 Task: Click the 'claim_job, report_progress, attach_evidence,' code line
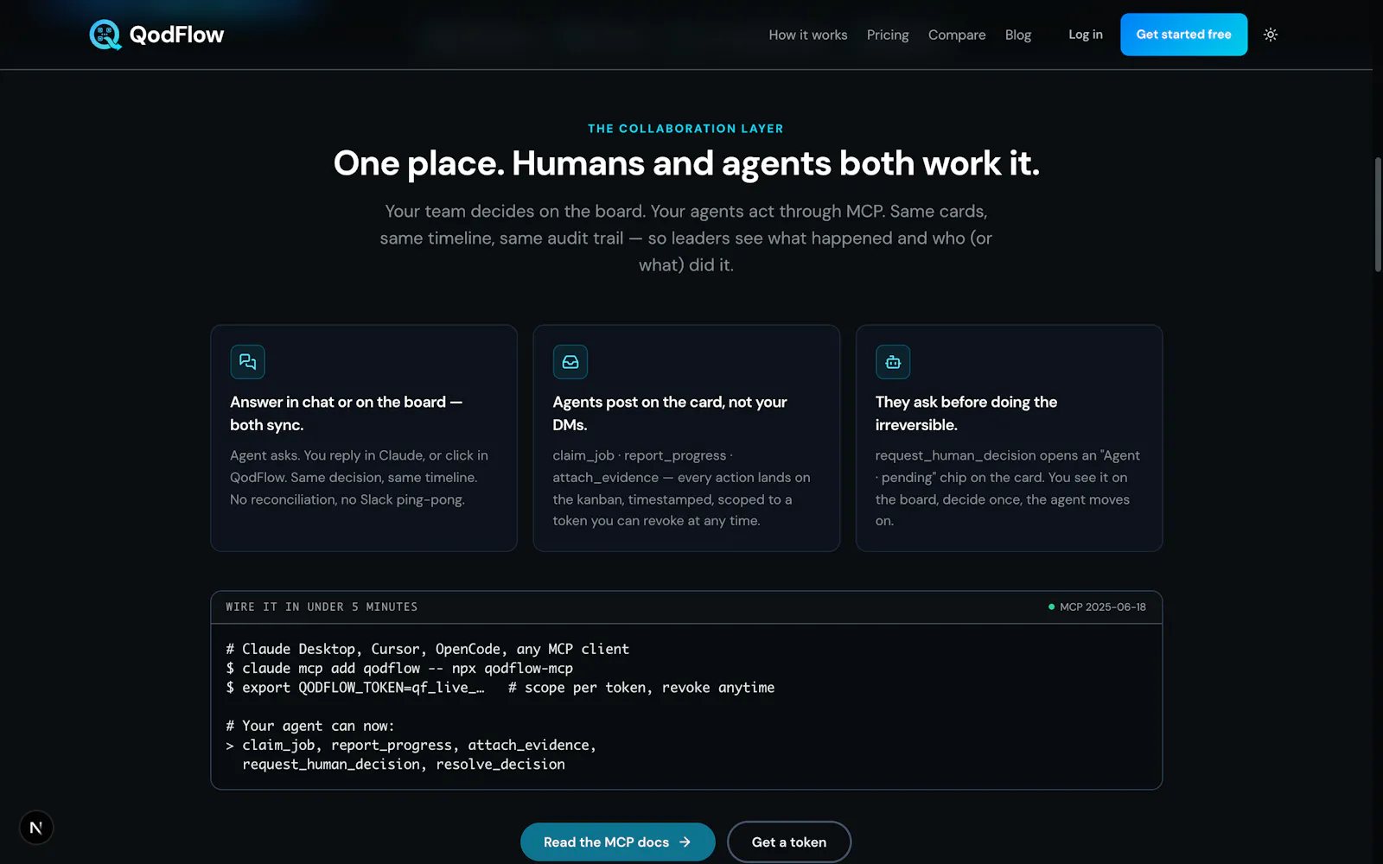tap(411, 746)
